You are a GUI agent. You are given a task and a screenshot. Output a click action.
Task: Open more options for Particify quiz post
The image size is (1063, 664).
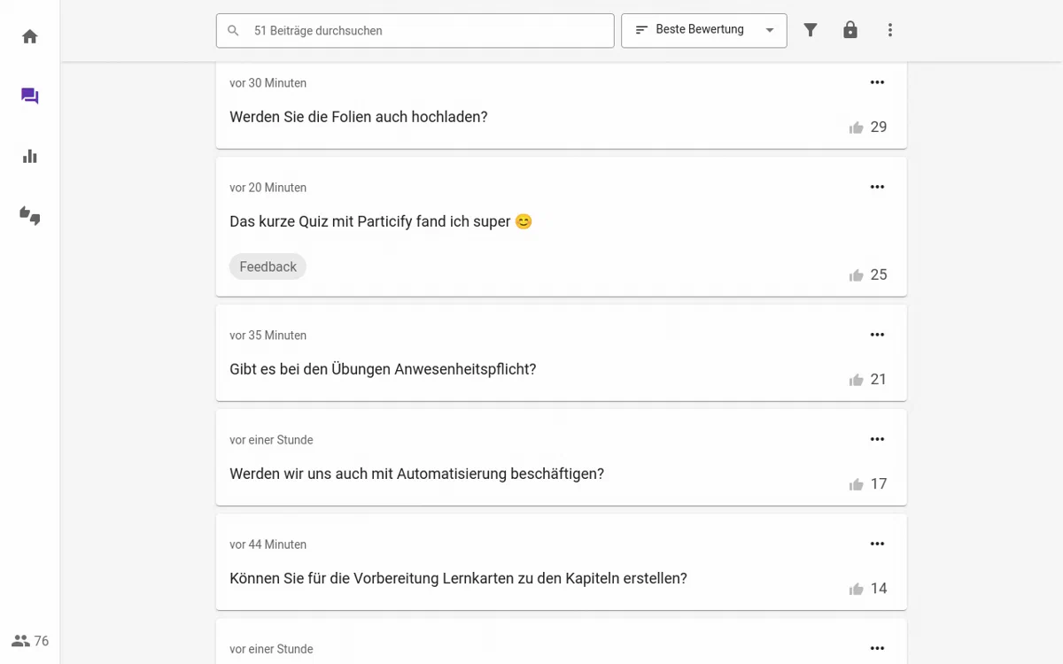(877, 187)
